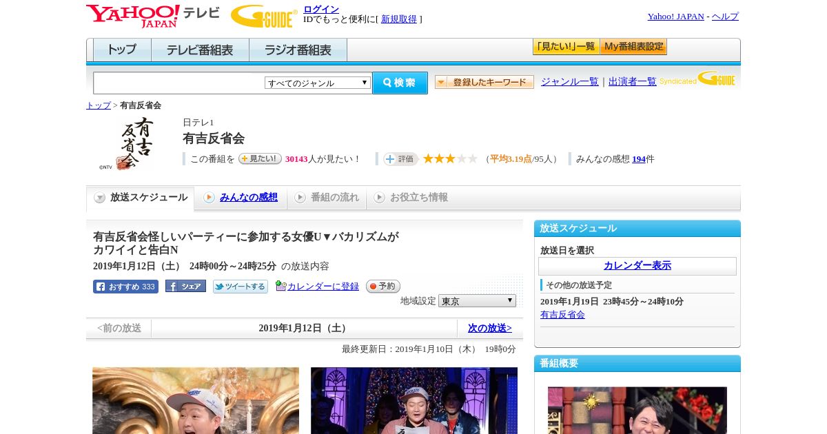Screen dimensions: 827x434
Task: Go to Yahoo! JAPAN link at top right
Action: click(x=676, y=17)
